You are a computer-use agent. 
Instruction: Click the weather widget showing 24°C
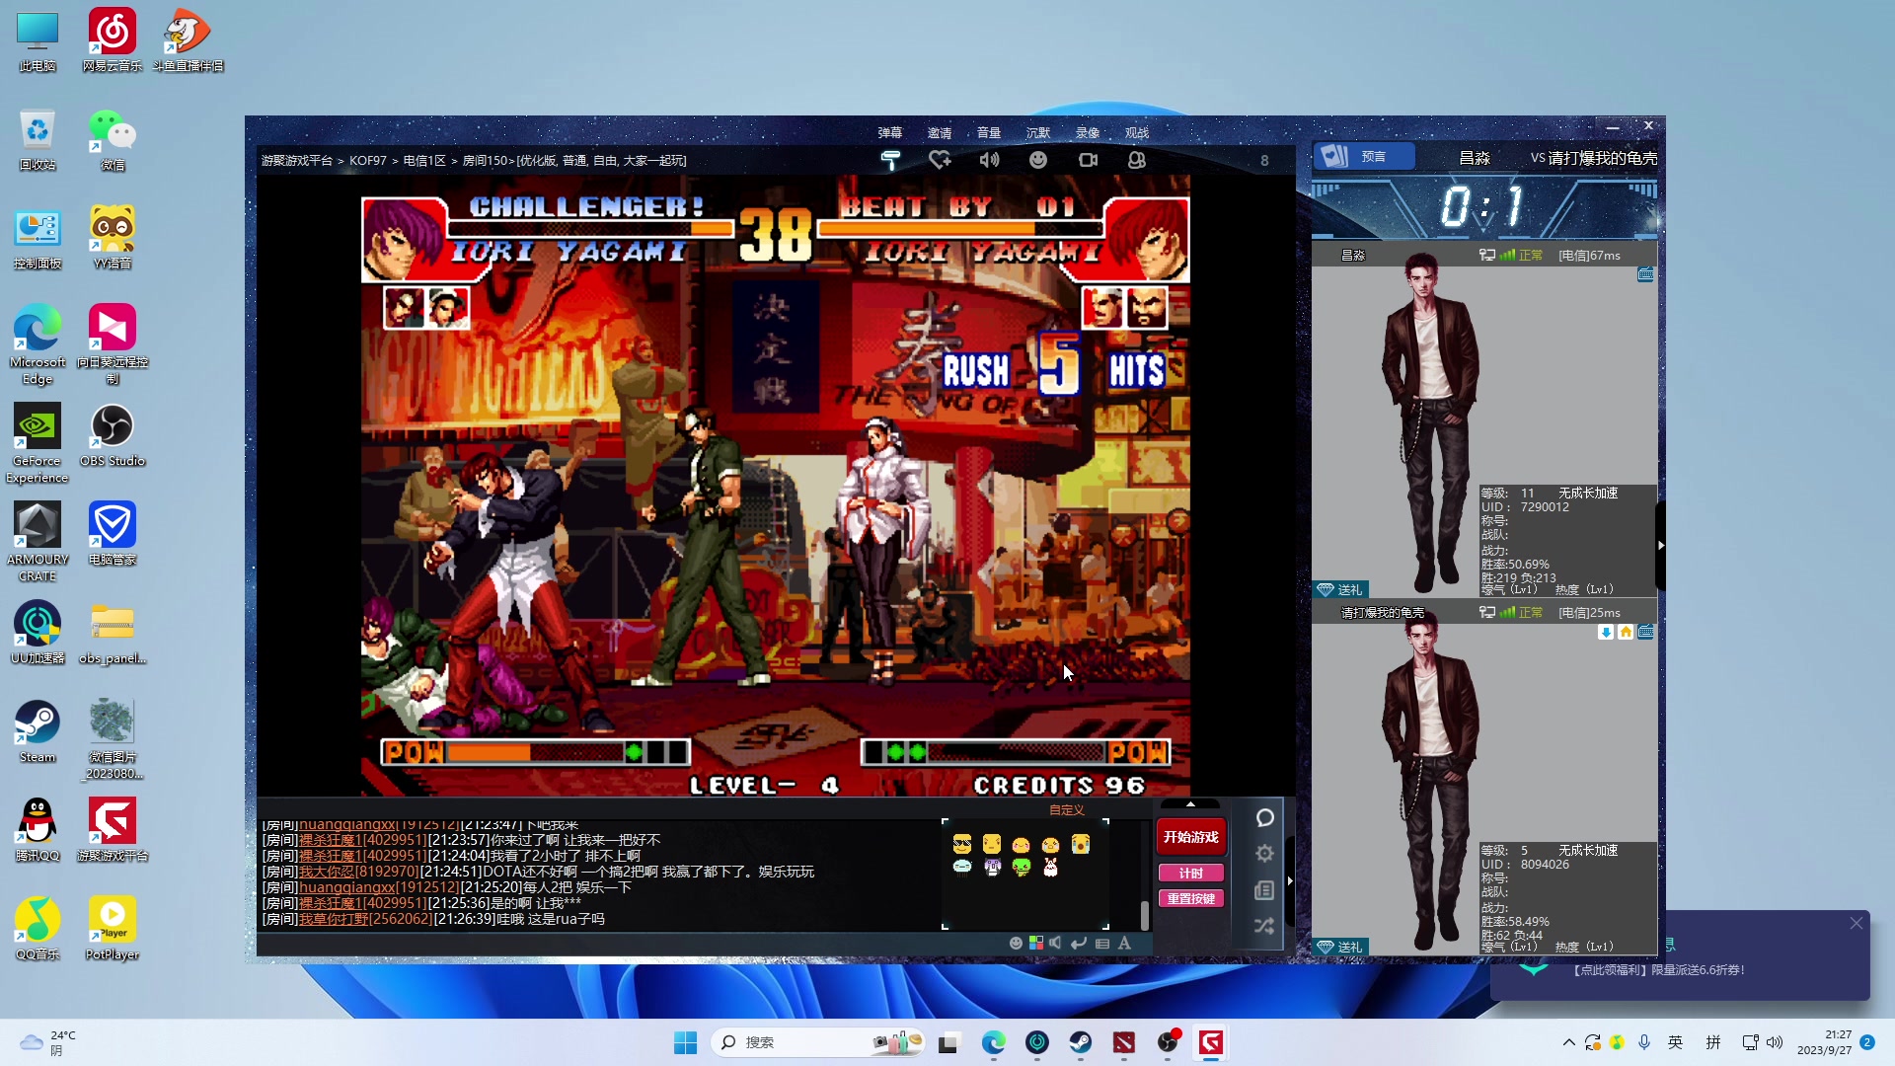coord(47,1042)
